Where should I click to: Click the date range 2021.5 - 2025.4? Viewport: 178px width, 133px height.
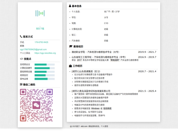click(x=147, y=91)
